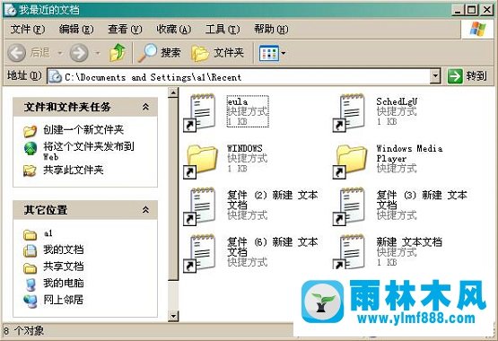Viewport: 498px width, 341px height.
Task: Click the Windows flag logo throbber
Action: [477, 30]
